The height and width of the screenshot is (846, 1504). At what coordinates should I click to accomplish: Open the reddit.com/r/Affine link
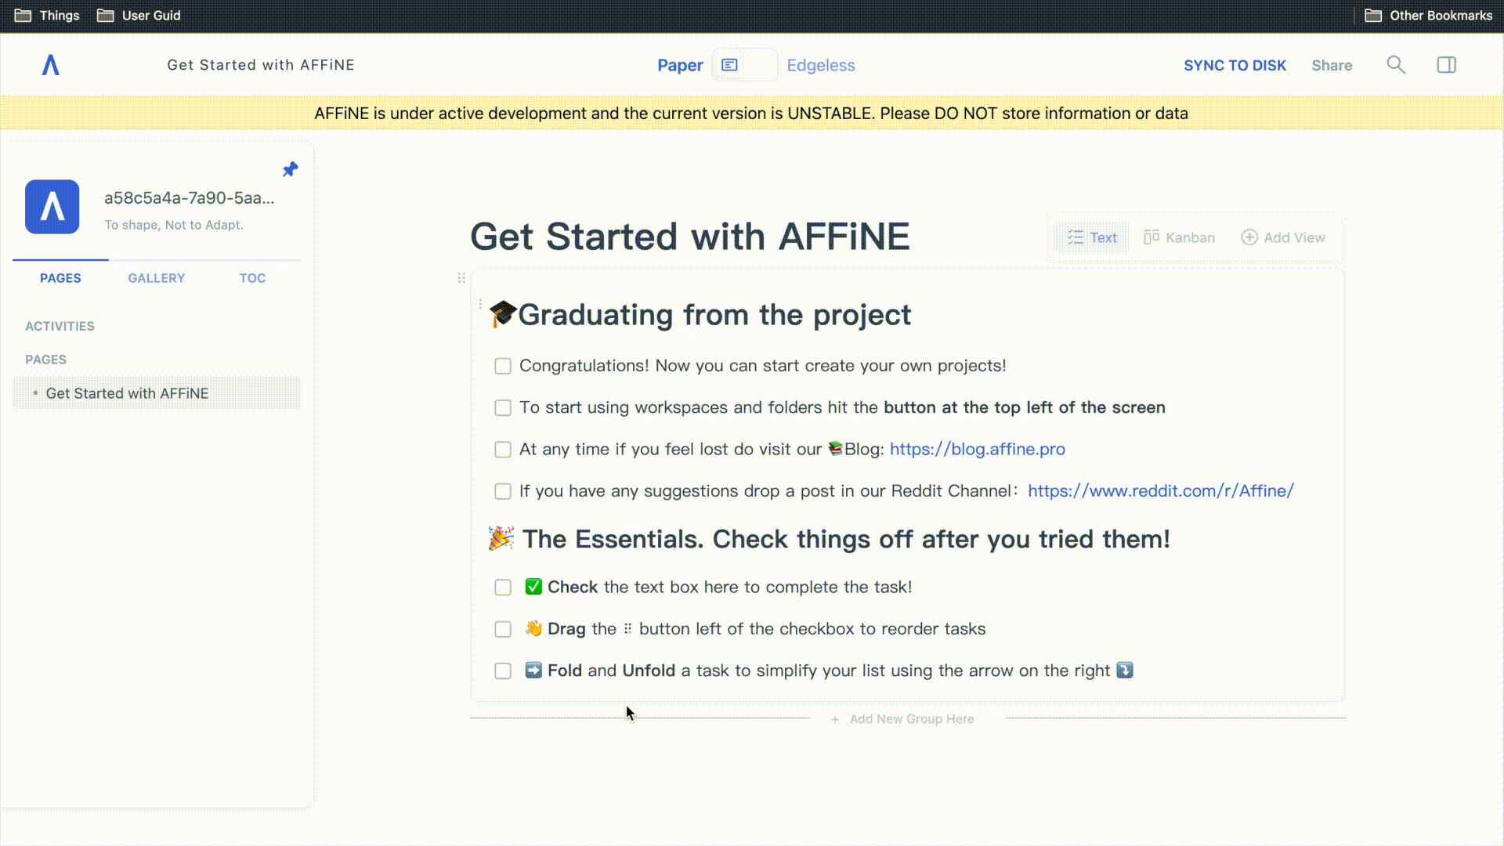[1160, 490]
